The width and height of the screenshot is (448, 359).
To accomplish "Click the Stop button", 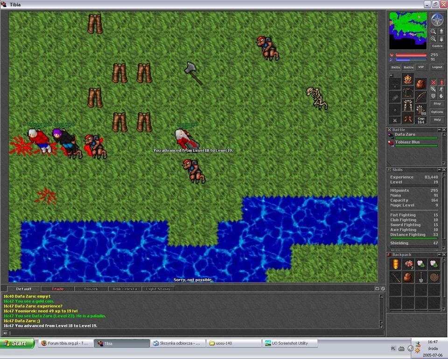I will tap(437, 104).
